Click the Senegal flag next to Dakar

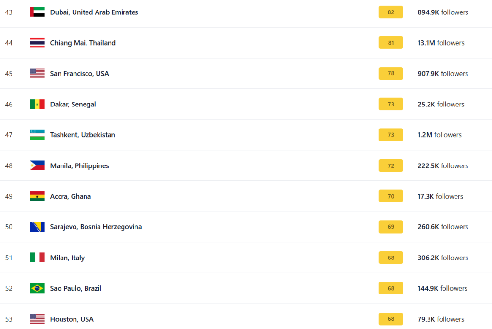point(37,104)
